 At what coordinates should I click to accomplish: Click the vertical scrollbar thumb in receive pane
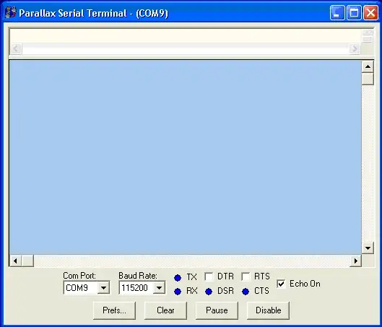point(368,79)
